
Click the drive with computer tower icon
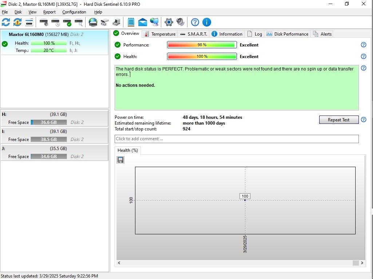116,22
